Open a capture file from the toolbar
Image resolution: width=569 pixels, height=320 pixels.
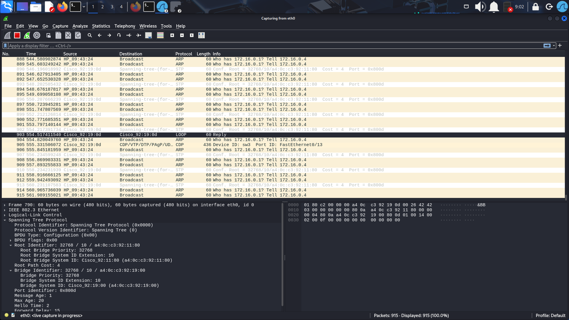point(49,35)
